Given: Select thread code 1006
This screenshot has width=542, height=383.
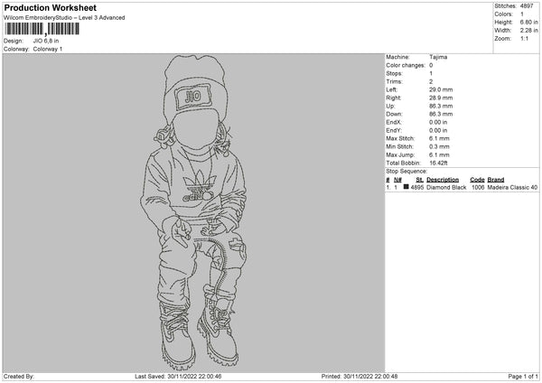Looking at the screenshot, I should pyautogui.click(x=478, y=187).
